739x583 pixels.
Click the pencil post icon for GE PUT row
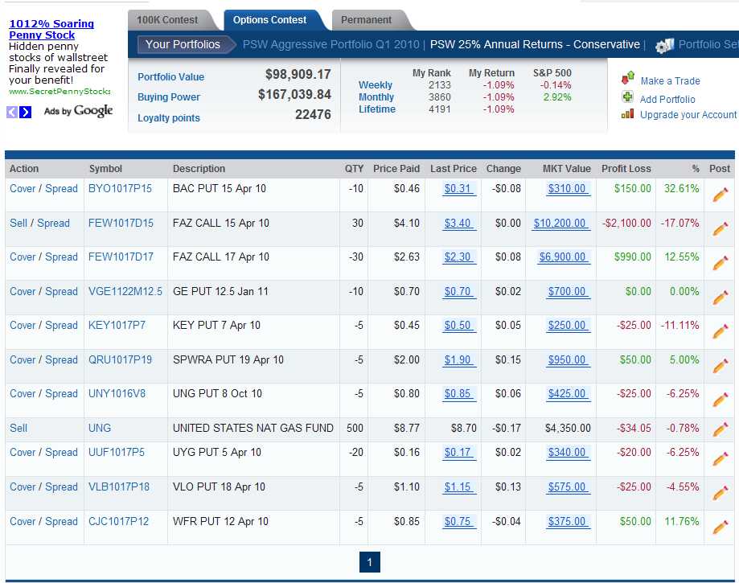[x=720, y=297]
